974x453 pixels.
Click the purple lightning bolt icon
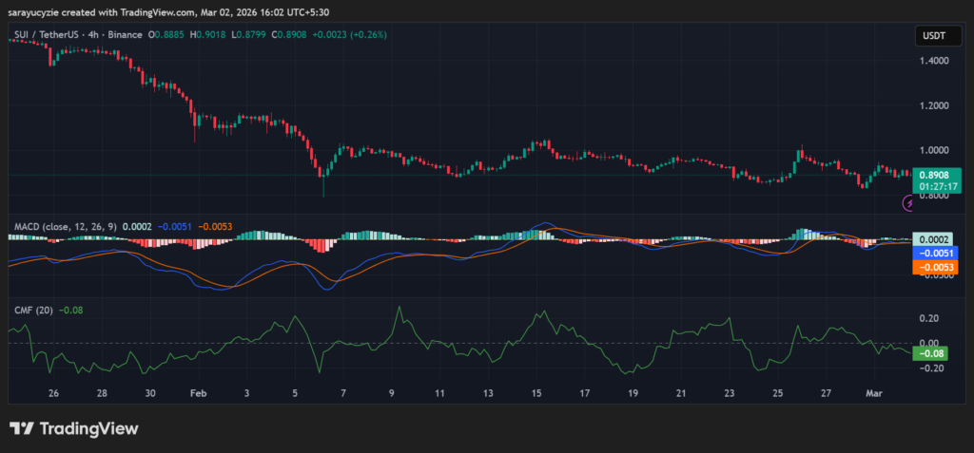(x=909, y=203)
